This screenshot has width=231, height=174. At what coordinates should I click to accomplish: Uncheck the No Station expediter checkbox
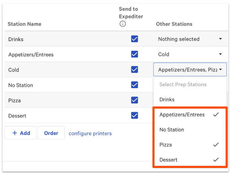pos(134,85)
